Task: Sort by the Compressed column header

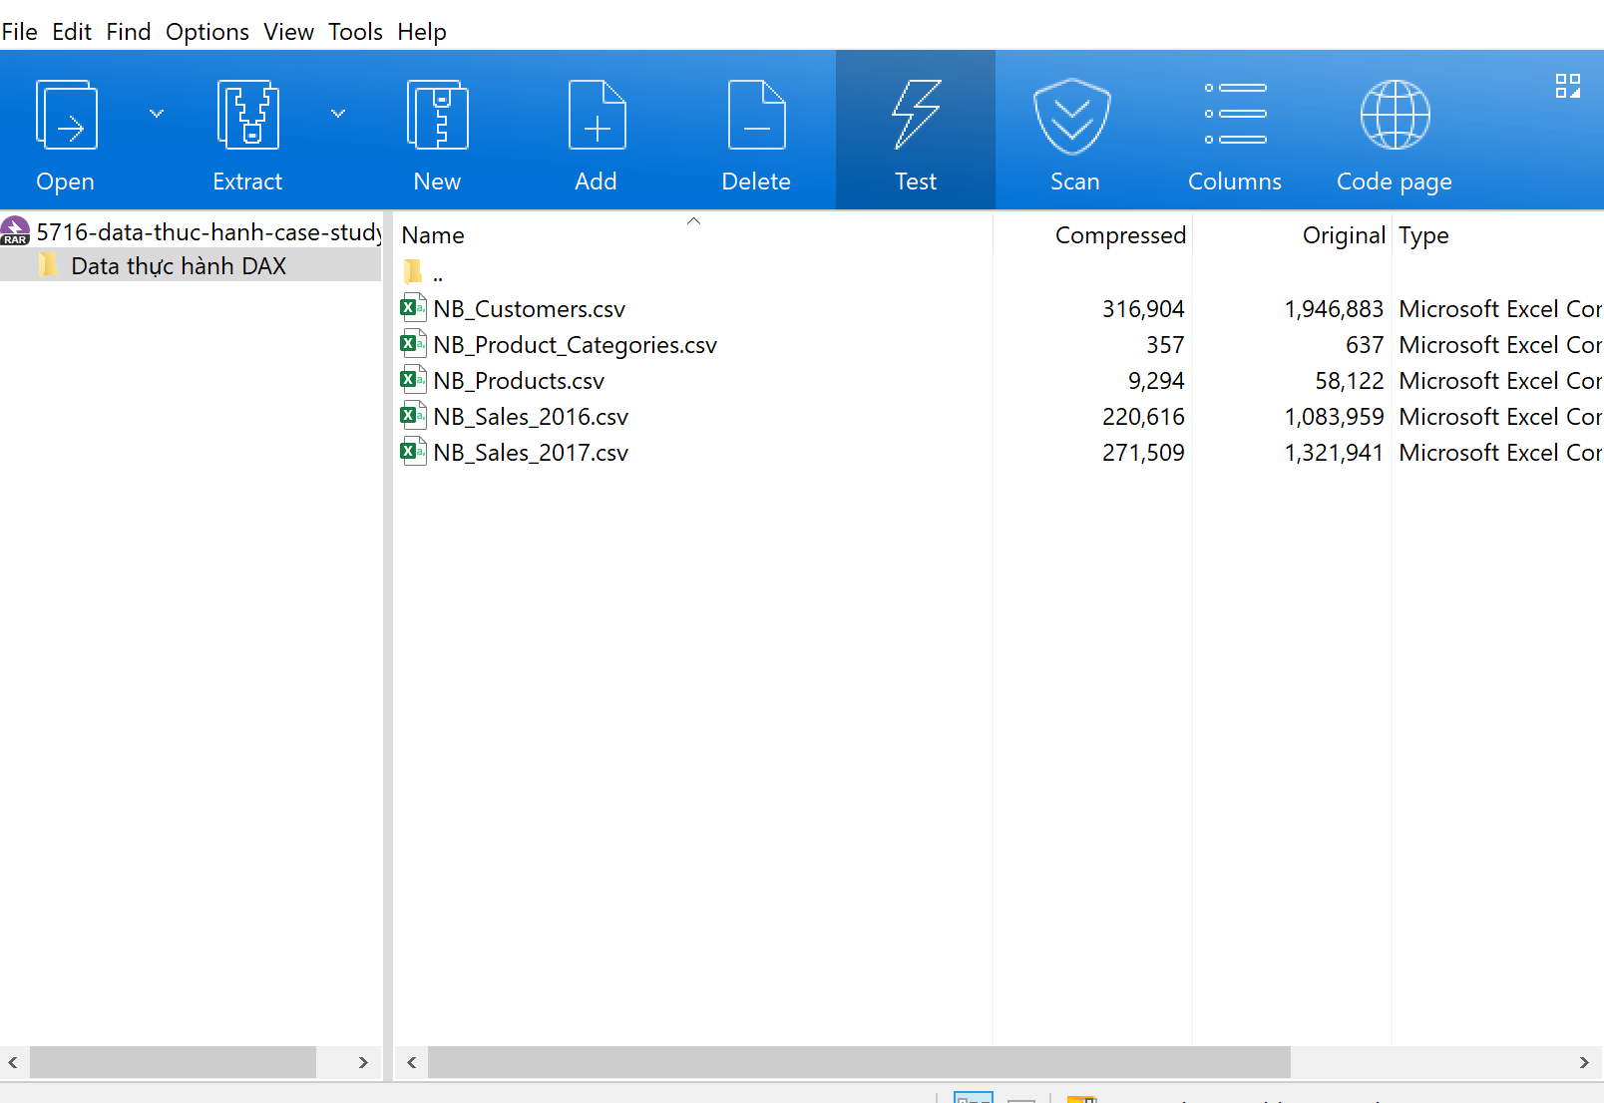Action: click(x=1119, y=235)
